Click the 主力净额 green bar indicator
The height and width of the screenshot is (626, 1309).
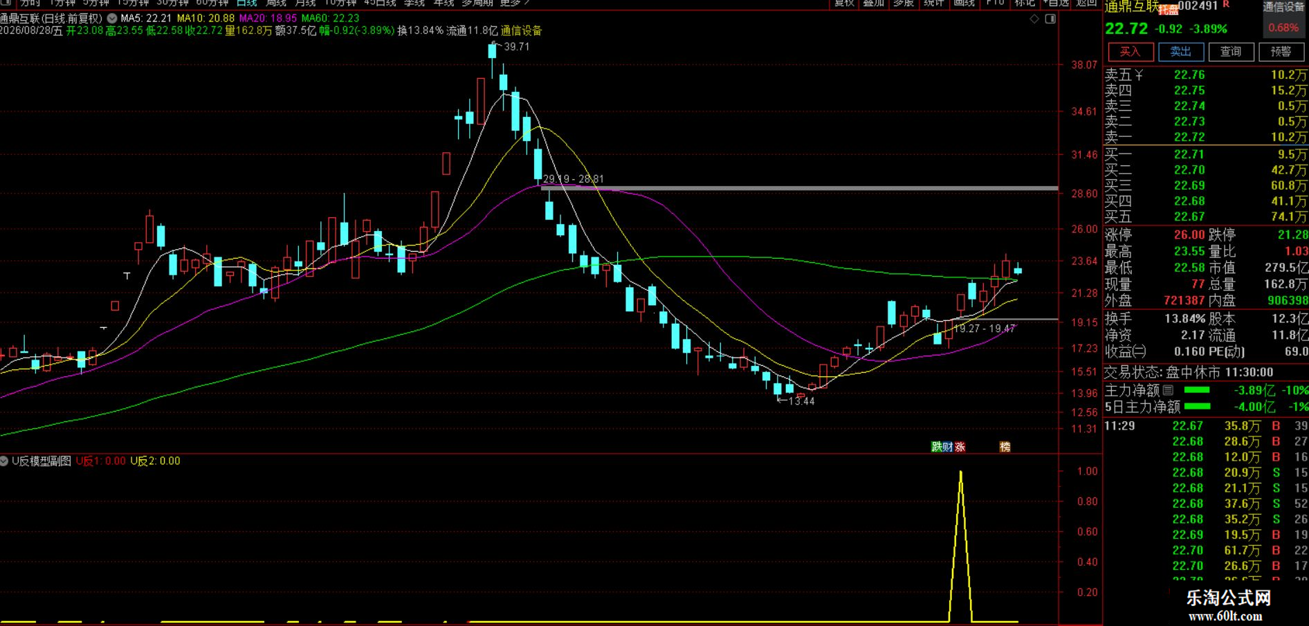point(1197,390)
